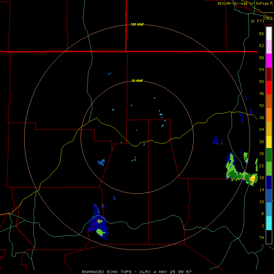This screenshot has width=274, height=274.
Task: Click the medium-blue echo blob west of the radar center
Action: point(101,163)
